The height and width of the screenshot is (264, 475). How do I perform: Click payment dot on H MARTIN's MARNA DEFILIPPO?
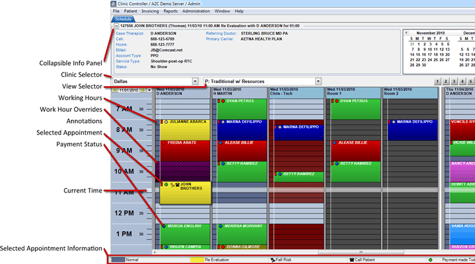click(x=223, y=122)
